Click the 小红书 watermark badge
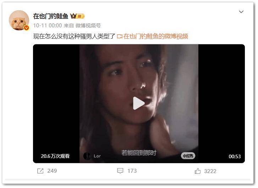The width and height of the screenshot is (258, 188). tap(188, 156)
